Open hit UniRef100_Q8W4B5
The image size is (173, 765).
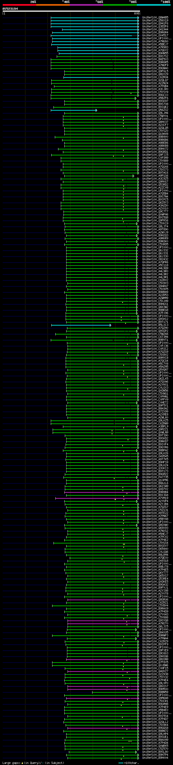pos(155,18)
